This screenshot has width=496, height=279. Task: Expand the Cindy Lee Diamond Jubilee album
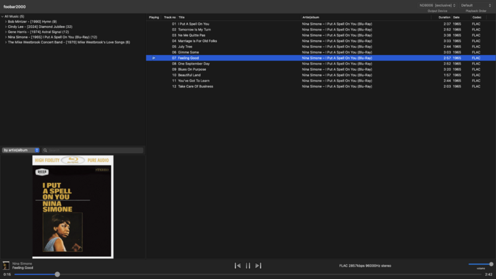[x=6, y=27]
